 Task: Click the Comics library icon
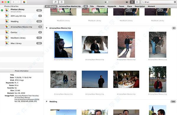7,32
